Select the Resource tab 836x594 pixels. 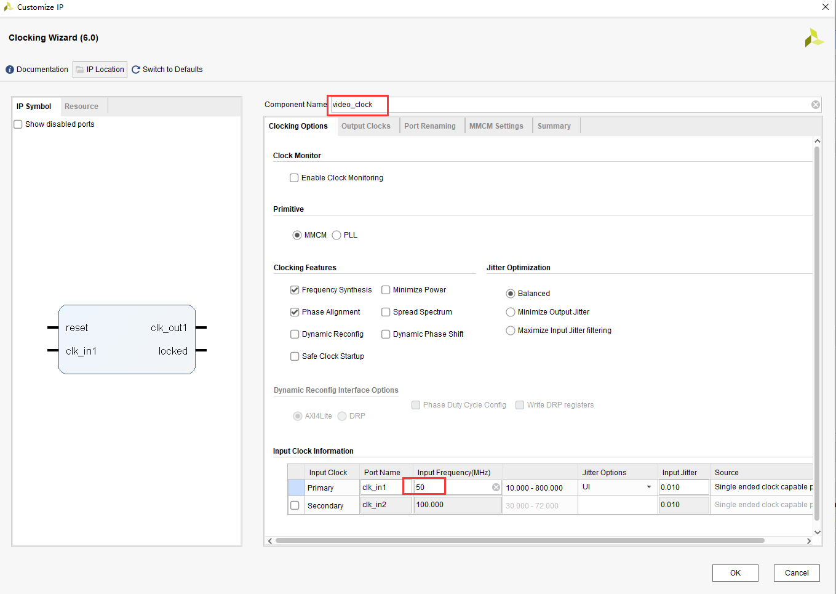(81, 106)
